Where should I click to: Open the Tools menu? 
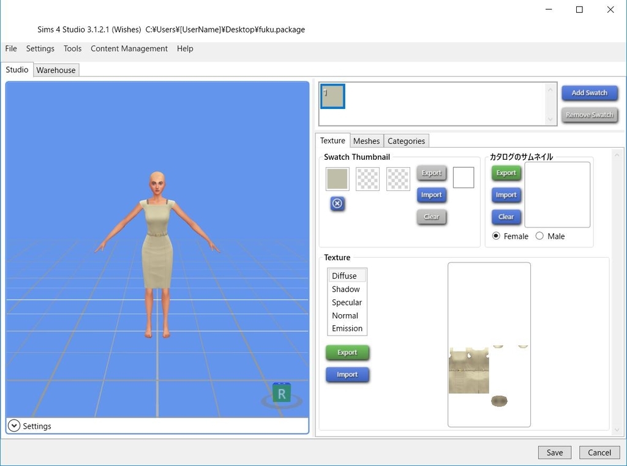[72, 48]
